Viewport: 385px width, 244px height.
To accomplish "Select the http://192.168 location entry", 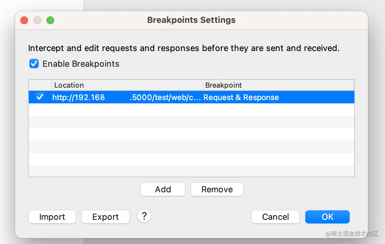I will point(126,97).
